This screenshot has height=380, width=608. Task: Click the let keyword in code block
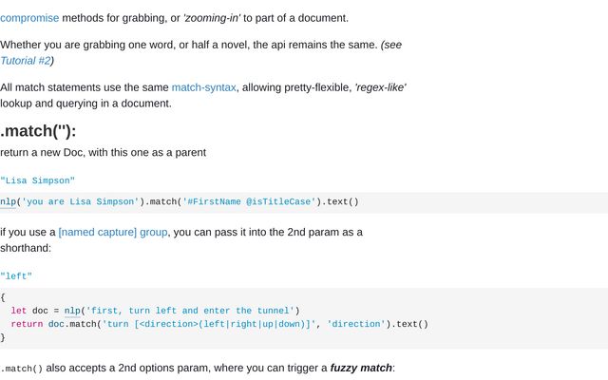(19, 311)
